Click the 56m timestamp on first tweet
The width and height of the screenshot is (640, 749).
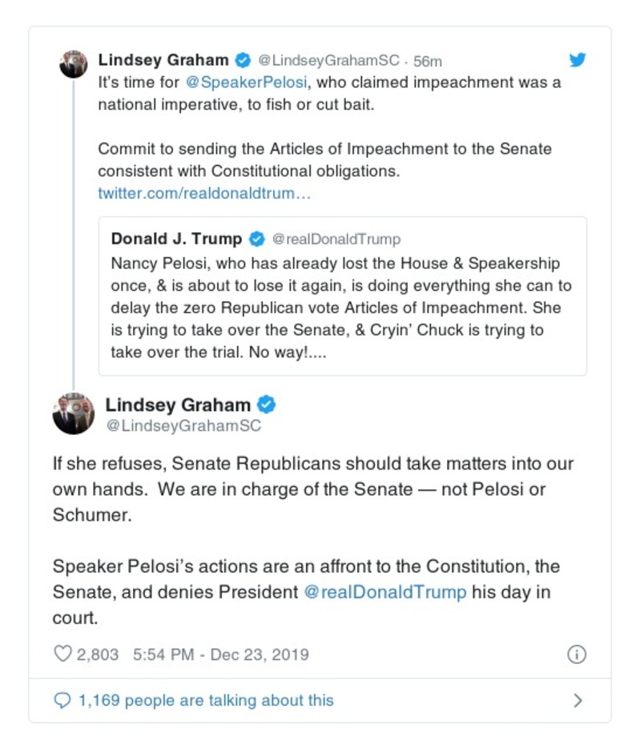click(x=428, y=61)
